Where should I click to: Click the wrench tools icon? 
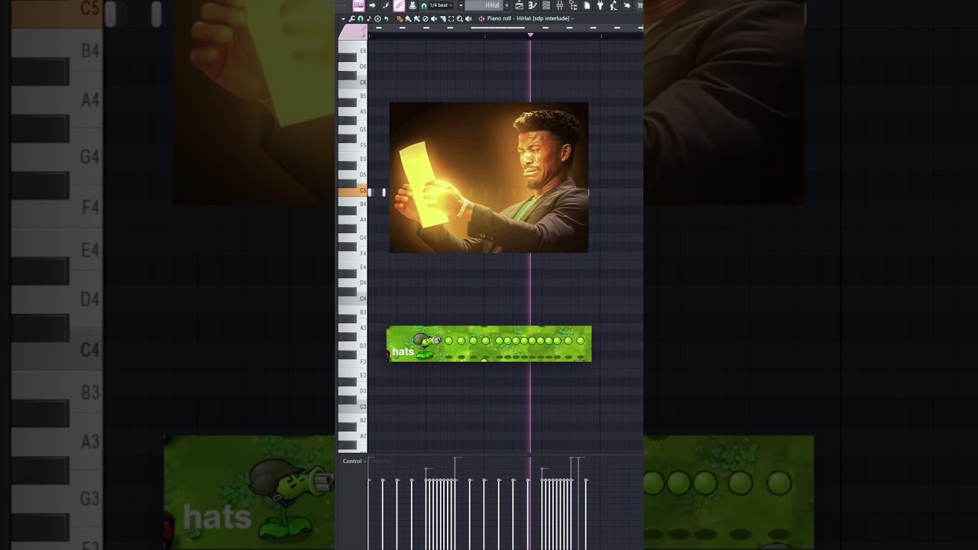[351, 18]
